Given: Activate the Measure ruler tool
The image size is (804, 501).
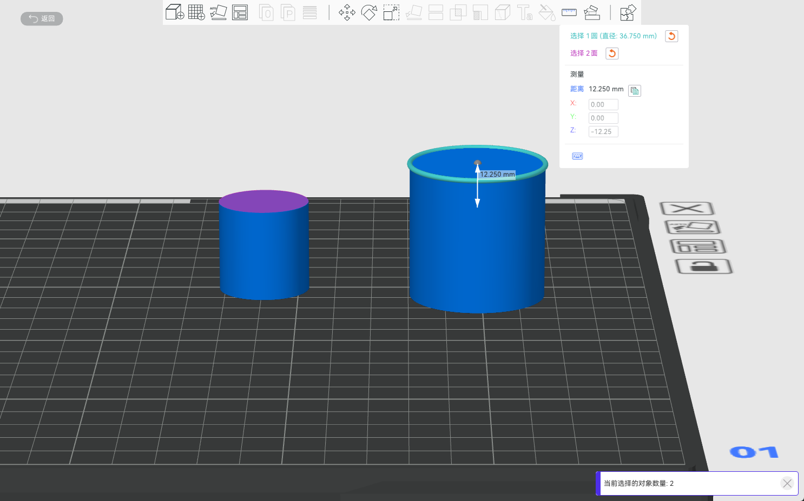Looking at the screenshot, I should click(569, 12).
